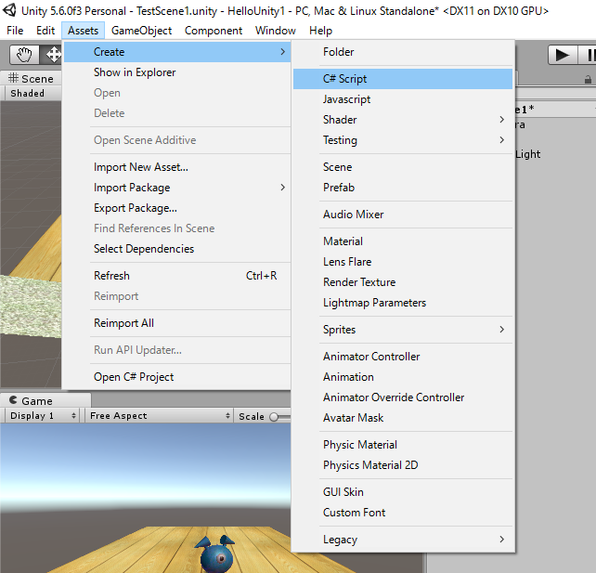Screen dimensions: 596x573
Task: Create a new C# Script
Action: 403,79
